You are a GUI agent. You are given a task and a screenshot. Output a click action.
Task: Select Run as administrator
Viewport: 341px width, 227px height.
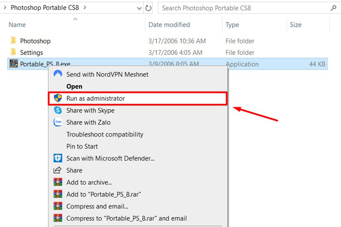(x=138, y=98)
